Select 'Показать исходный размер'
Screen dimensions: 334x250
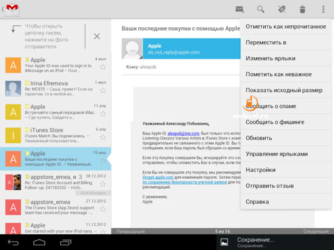pyautogui.click(x=286, y=90)
